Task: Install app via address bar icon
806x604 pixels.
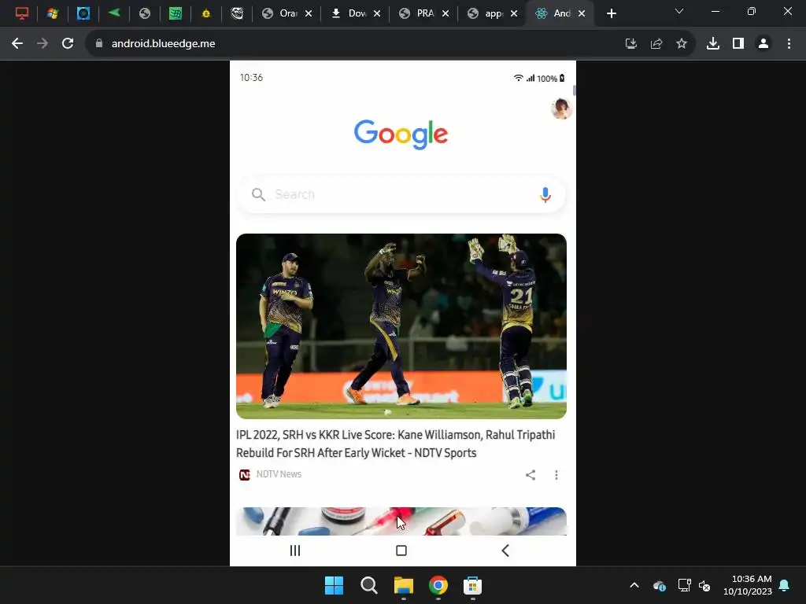Action: (x=630, y=44)
